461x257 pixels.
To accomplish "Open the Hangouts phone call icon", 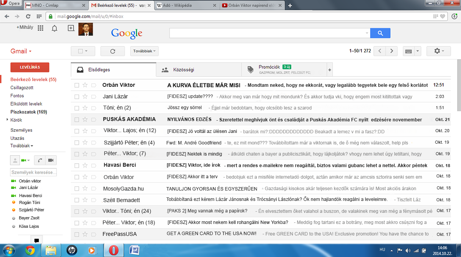I will point(40,160).
